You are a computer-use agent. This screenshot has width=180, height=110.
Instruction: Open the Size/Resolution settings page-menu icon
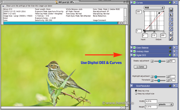point(175,86)
